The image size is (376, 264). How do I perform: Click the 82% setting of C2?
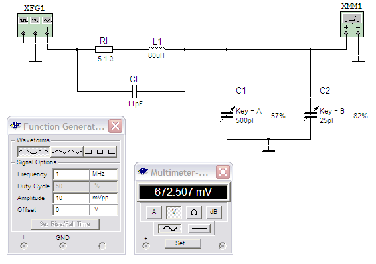[x=361, y=116]
